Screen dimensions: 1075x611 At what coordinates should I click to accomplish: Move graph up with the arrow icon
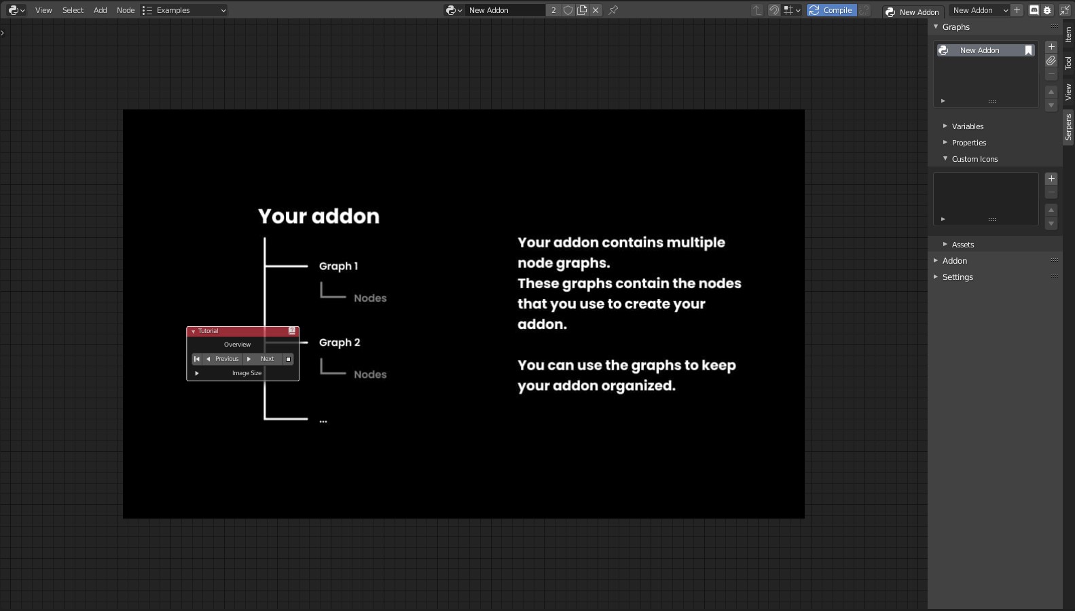pos(1051,92)
